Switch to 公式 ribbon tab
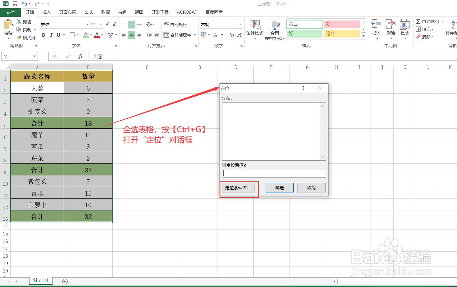This screenshot has height=287, width=457. tap(89, 12)
